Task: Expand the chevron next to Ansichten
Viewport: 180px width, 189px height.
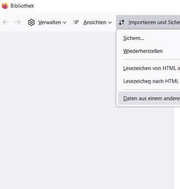Action: [110, 22]
